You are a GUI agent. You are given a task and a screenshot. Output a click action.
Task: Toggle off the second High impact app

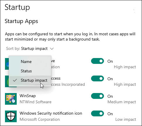pyautogui.click(x=97, y=78)
